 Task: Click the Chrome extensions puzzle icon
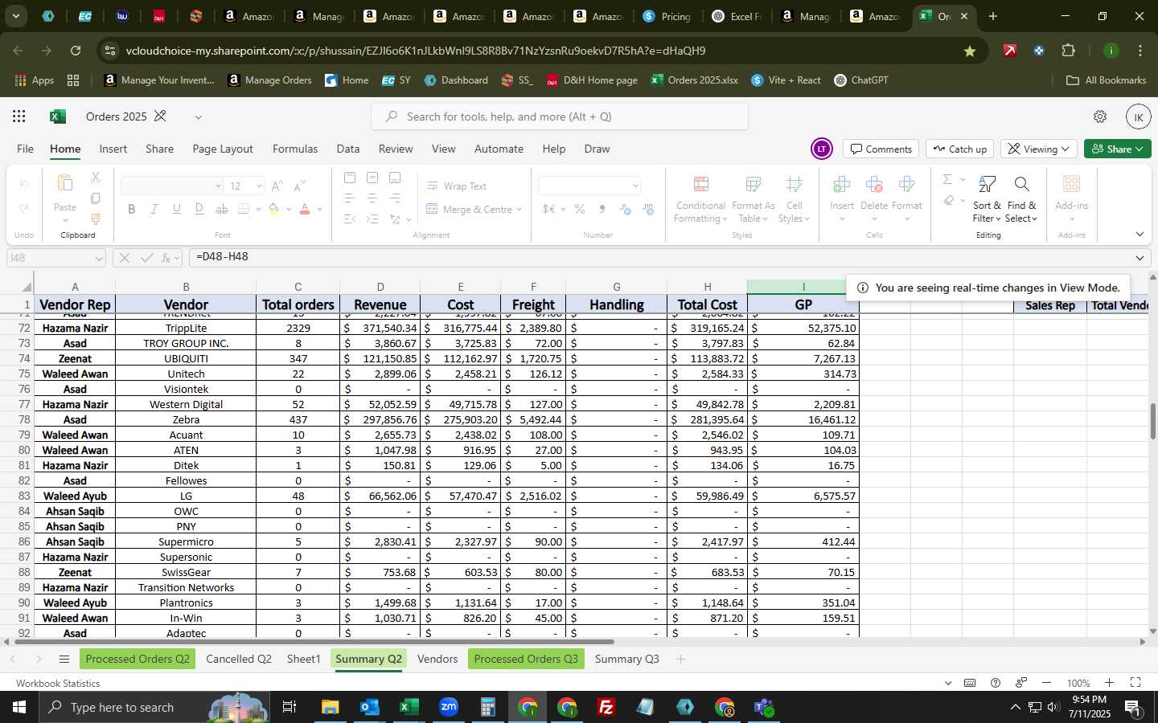(x=1068, y=51)
